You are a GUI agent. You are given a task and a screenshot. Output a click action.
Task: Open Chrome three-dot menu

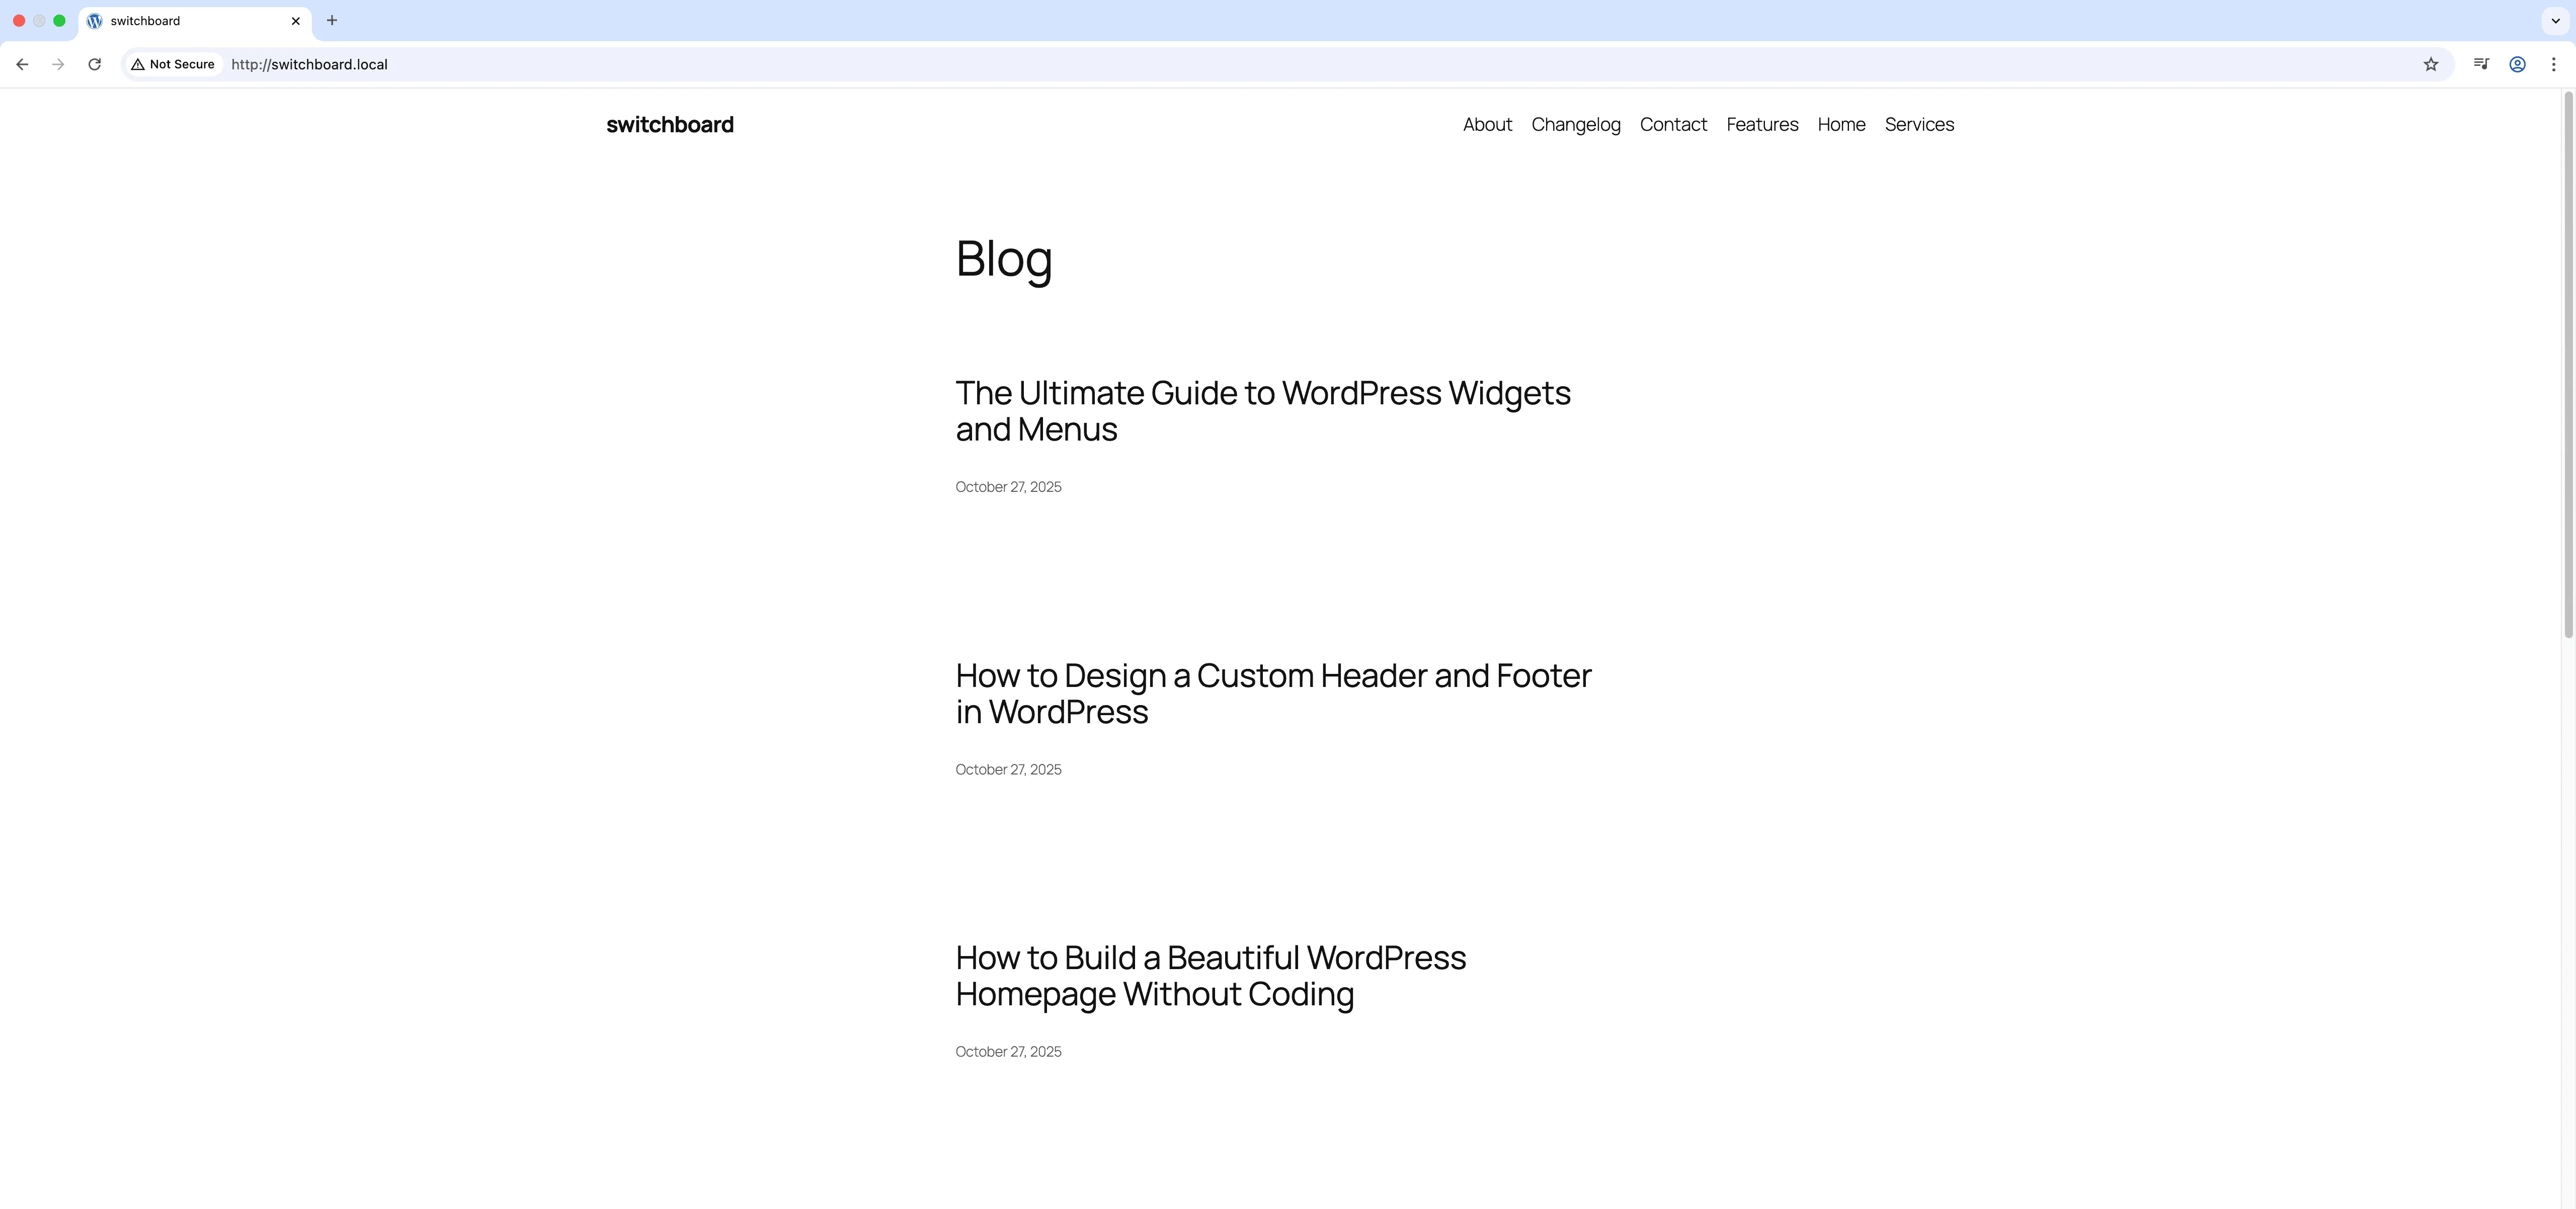point(2553,64)
